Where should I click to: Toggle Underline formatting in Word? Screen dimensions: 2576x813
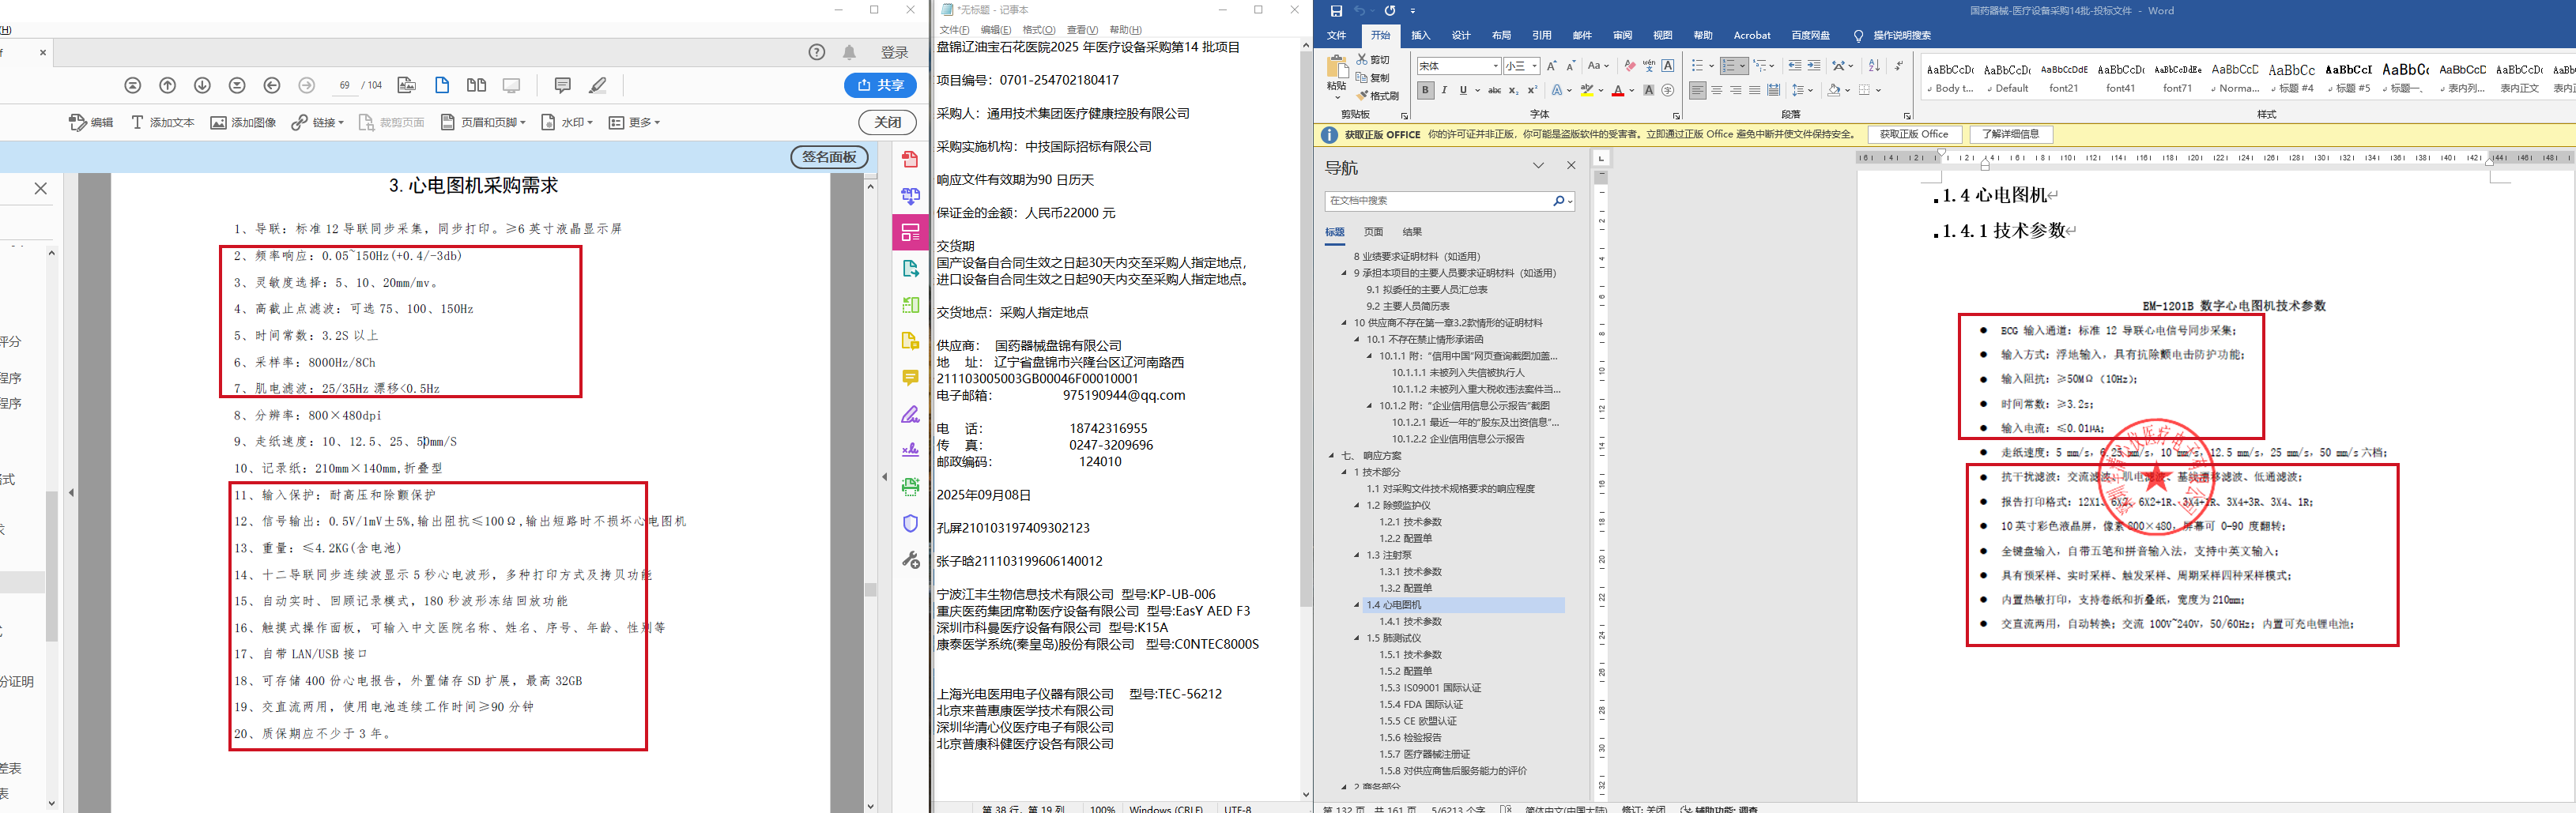(1463, 91)
